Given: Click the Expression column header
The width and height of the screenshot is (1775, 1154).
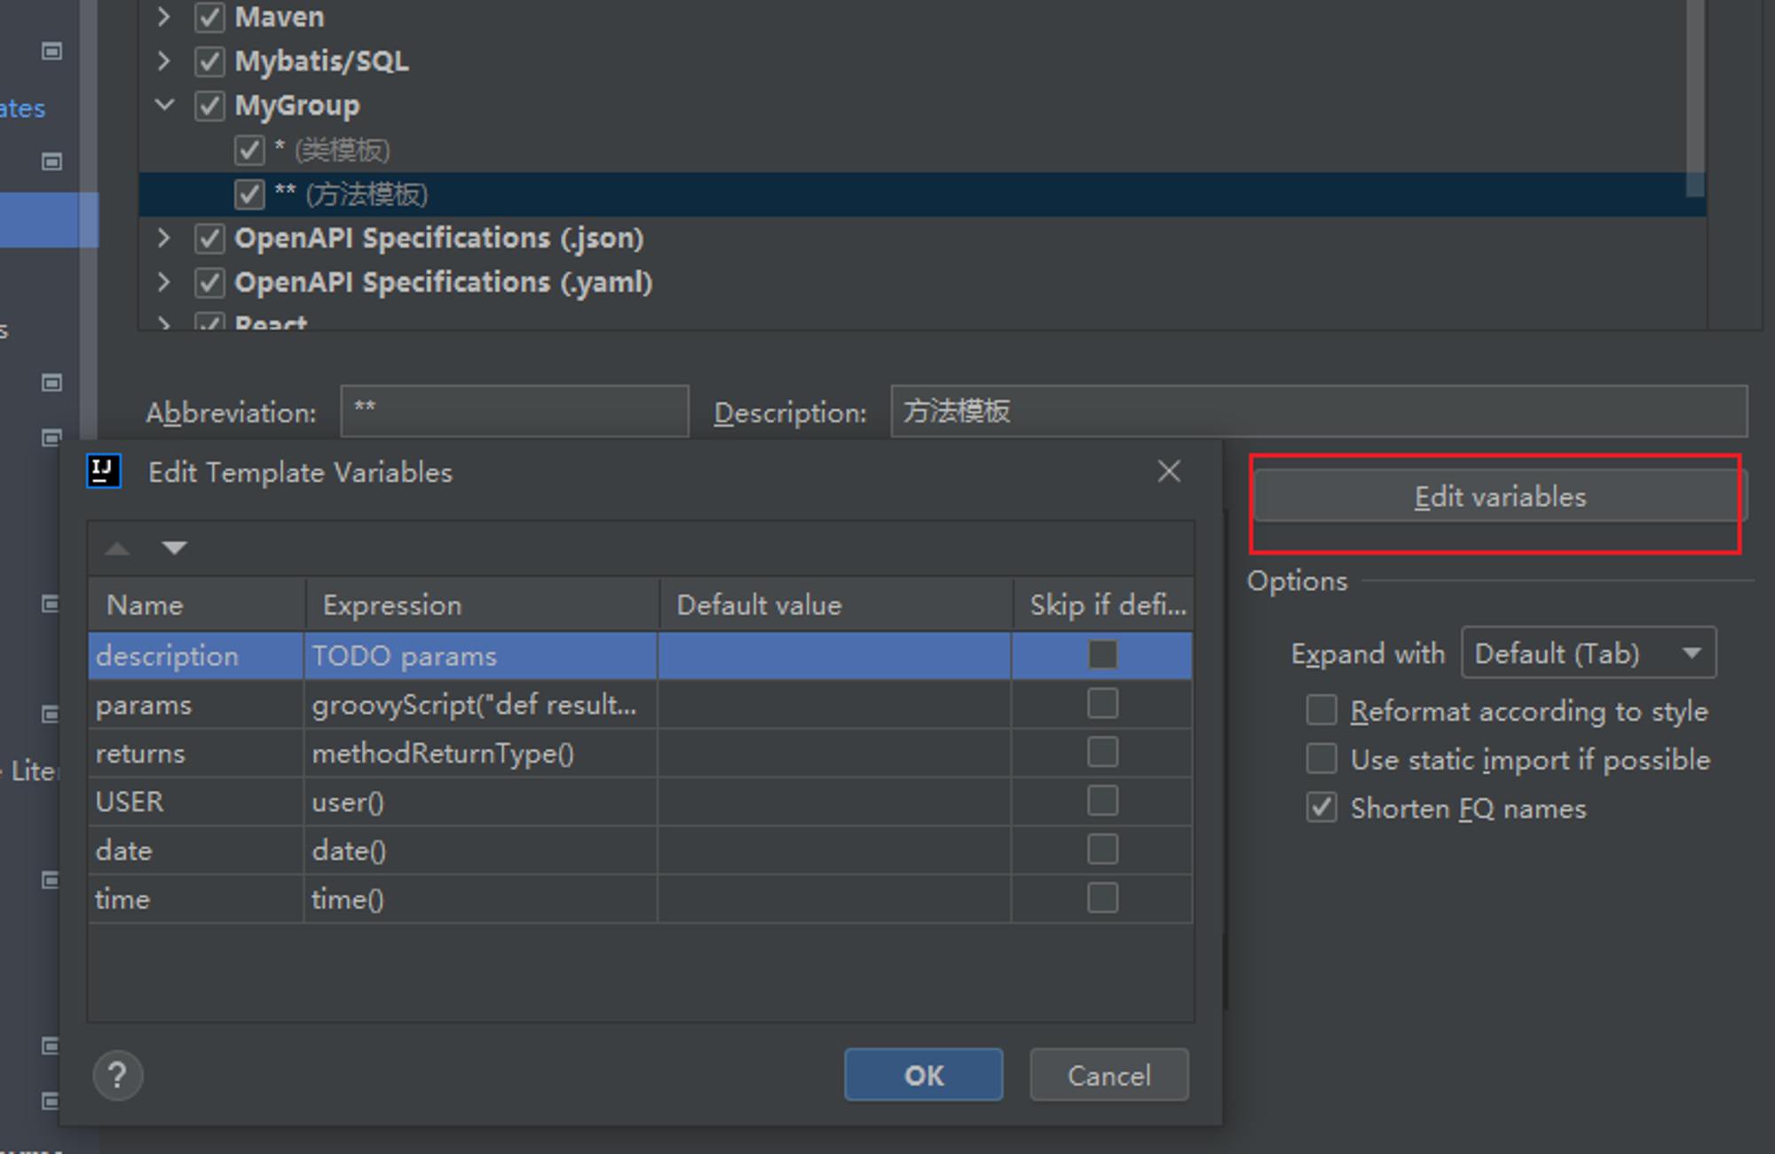Looking at the screenshot, I should pyautogui.click(x=483, y=605).
